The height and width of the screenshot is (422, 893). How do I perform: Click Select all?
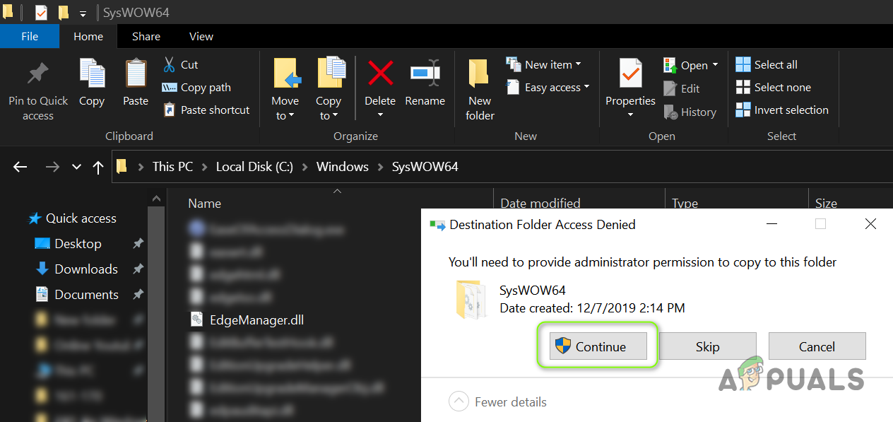click(767, 64)
